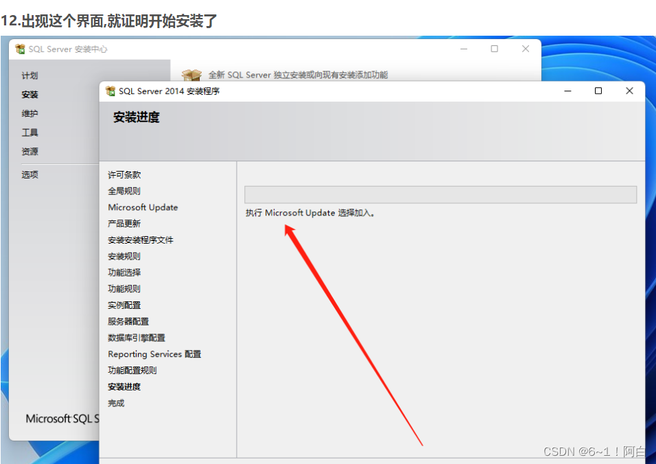Select the Microsoft Update step
Viewport: 656px width, 464px height.
(x=143, y=207)
